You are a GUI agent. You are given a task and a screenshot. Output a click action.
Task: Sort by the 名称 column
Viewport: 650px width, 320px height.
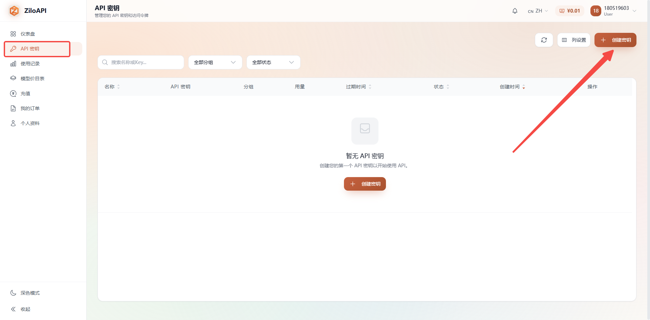(112, 87)
